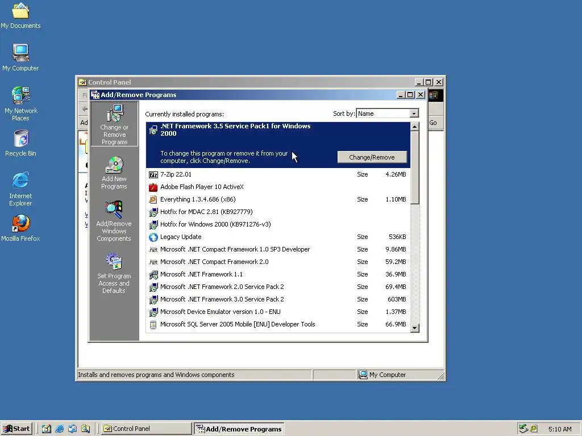Image resolution: width=582 pixels, height=436 pixels.
Task: Launch Internet Explorer from quick launch
Action: point(59,429)
